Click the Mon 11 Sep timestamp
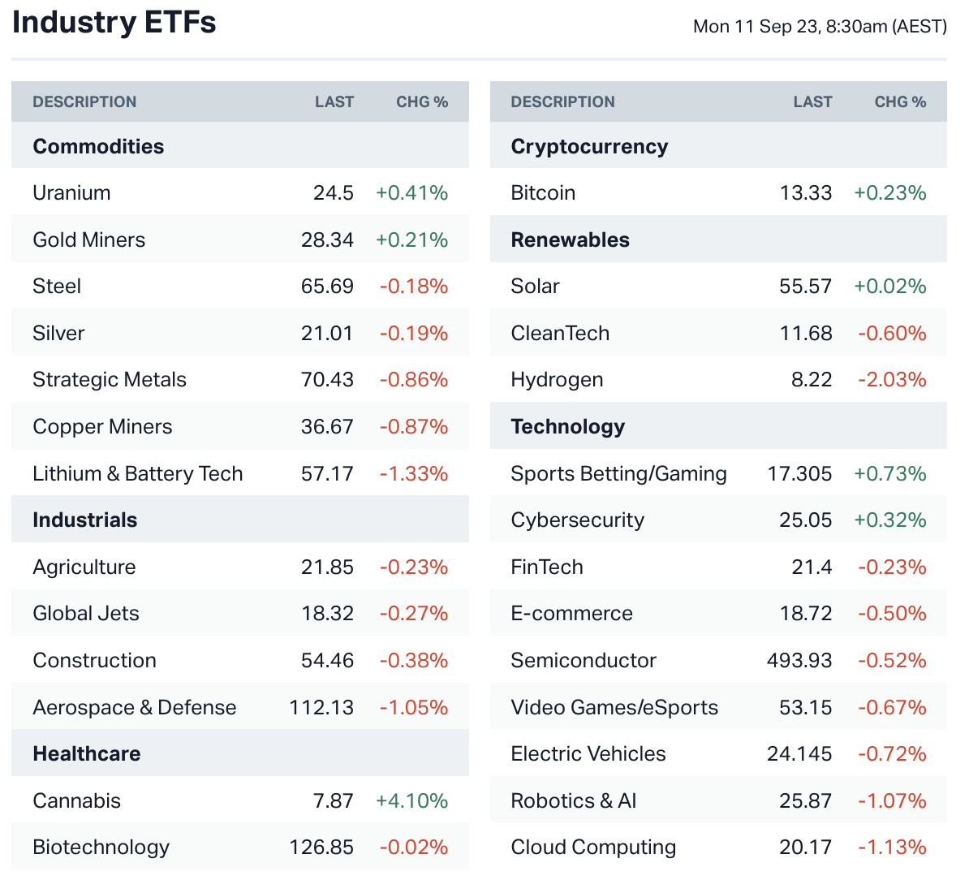 (x=819, y=27)
